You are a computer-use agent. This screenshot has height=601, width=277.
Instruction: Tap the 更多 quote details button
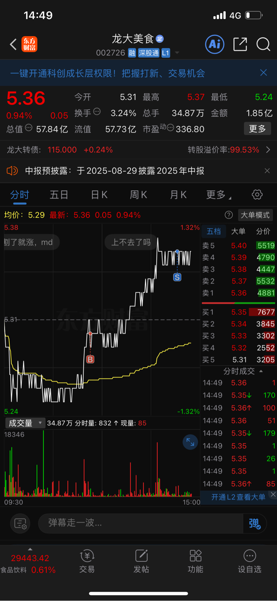[x=258, y=129]
